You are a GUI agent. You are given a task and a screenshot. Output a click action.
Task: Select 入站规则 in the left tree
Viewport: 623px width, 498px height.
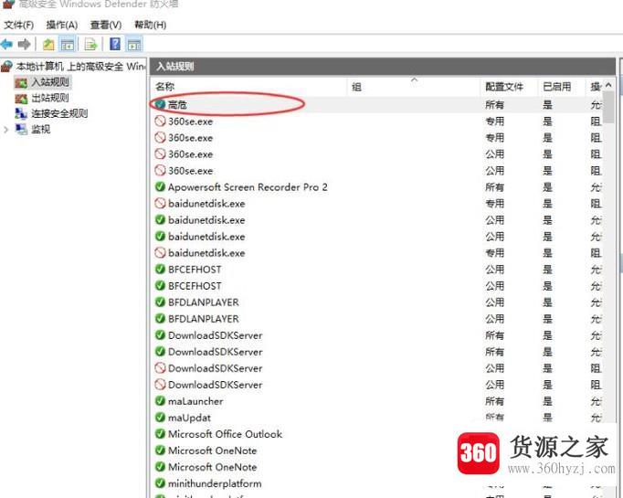pos(50,82)
